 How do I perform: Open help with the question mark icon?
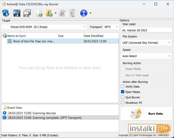click(x=84, y=13)
